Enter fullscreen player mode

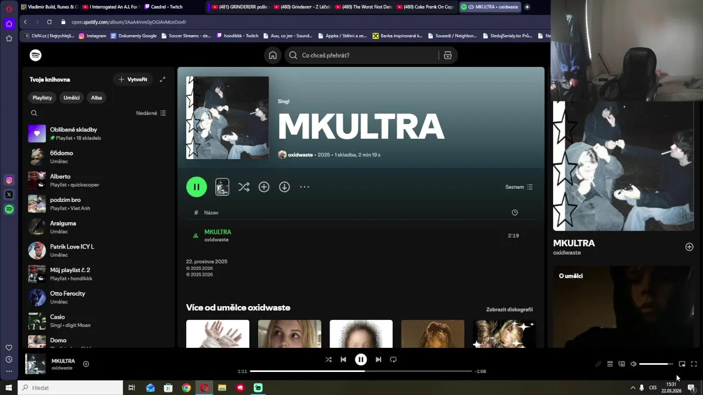(x=694, y=364)
